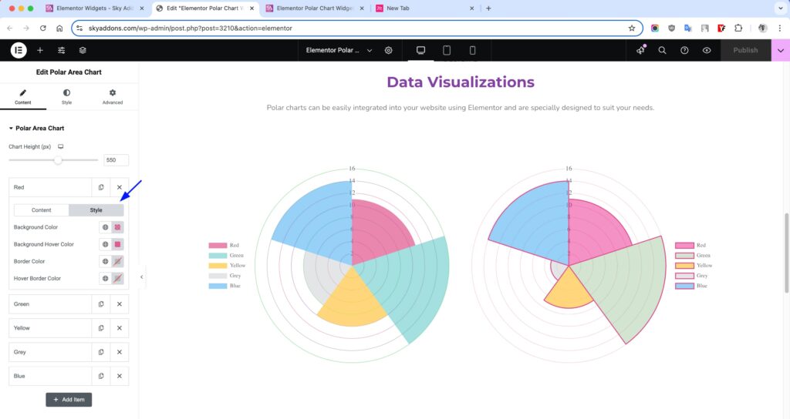This screenshot has height=419, width=790.
Task: Remove the Red item
Action: pyautogui.click(x=120, y=187)
